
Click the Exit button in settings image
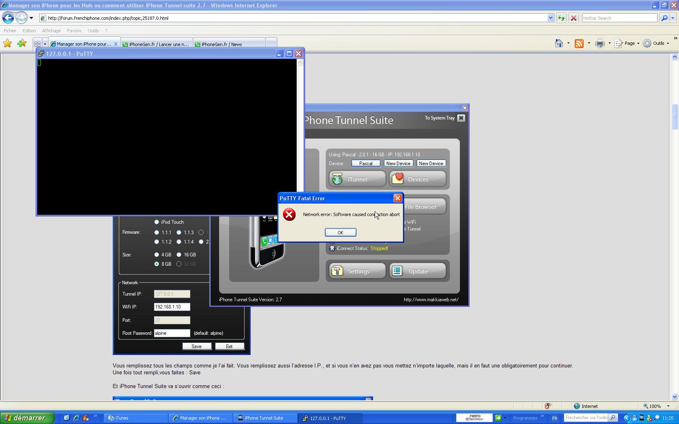[229, 346]
